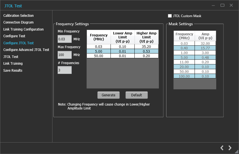This screenshot has width=239, height=154.
Task: Go to Configure Advanced JTOL Test
Action: pos(26,50)
